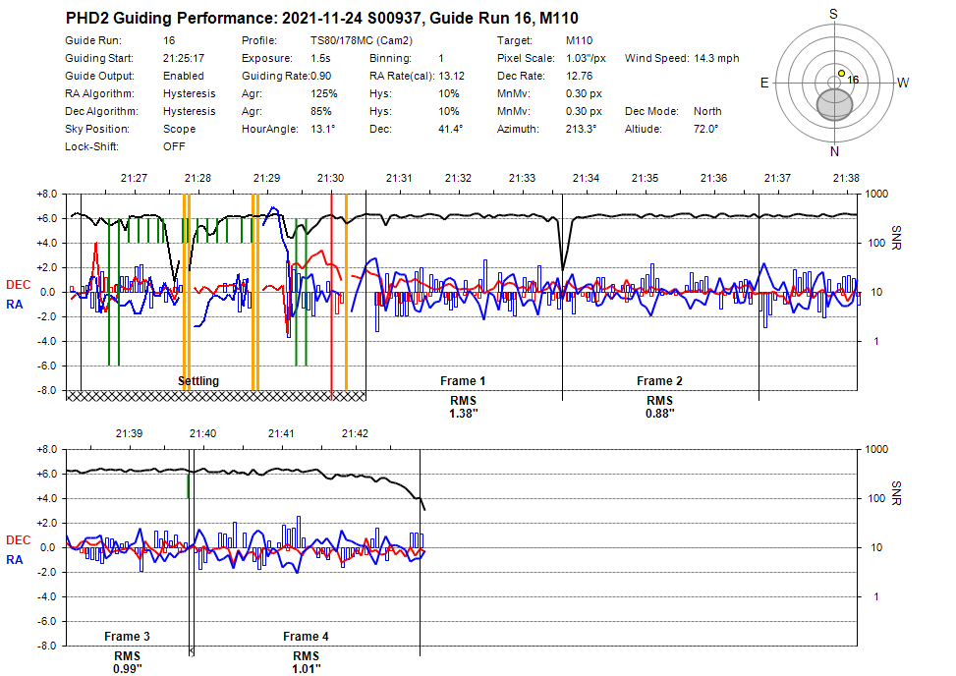
Task: Click the red vertical marker line near 21:30
Action: click(332, 297)
